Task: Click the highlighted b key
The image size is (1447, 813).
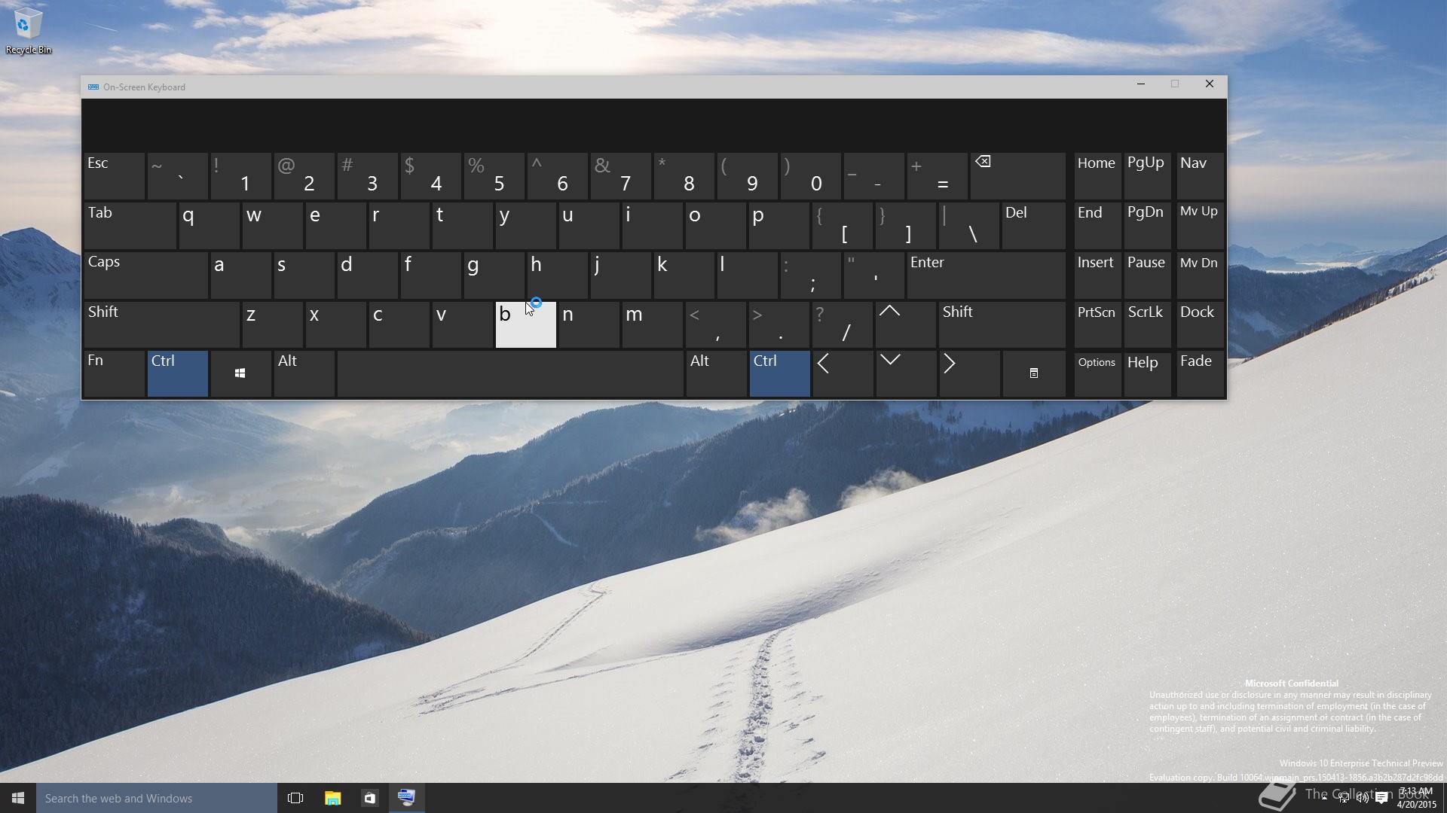Action: pos(525,324)
